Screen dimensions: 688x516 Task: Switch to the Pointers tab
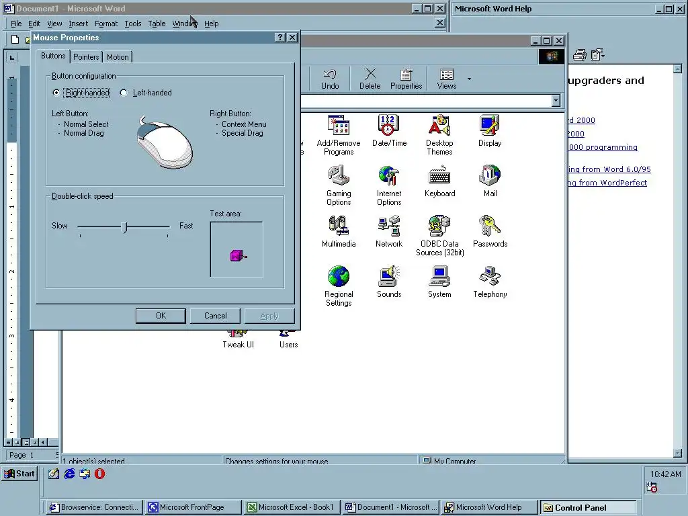(x=86, y=57)
